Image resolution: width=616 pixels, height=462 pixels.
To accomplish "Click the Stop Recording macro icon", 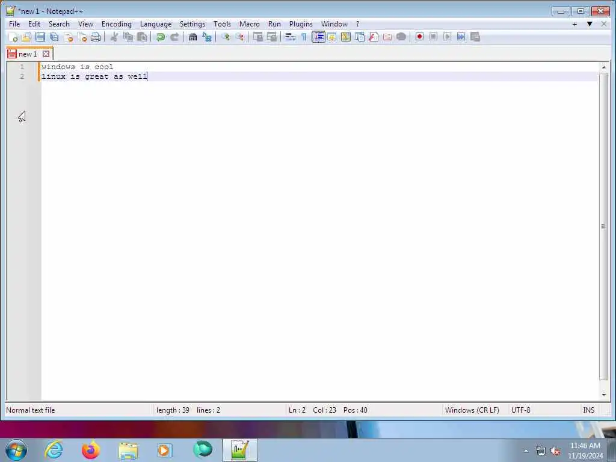I will [433, 37].
